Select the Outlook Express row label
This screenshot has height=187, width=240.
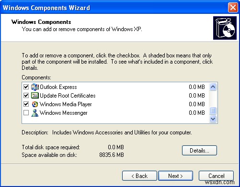(x=58, y=87)
